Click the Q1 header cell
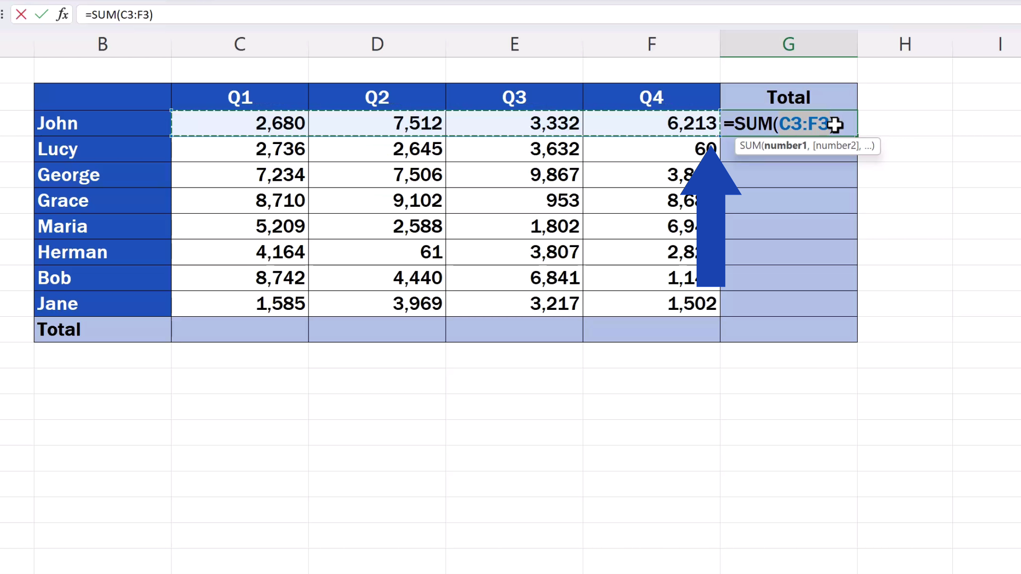This screenshot has width=1021, height=574. pyautogui.click(x=240, y=96)
